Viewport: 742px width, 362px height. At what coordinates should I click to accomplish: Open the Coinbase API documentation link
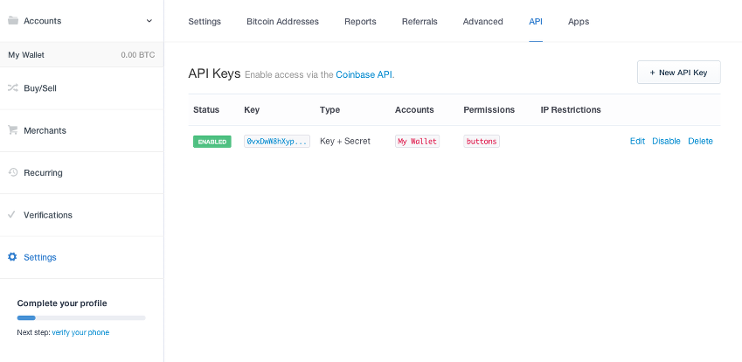coord(364,75)
